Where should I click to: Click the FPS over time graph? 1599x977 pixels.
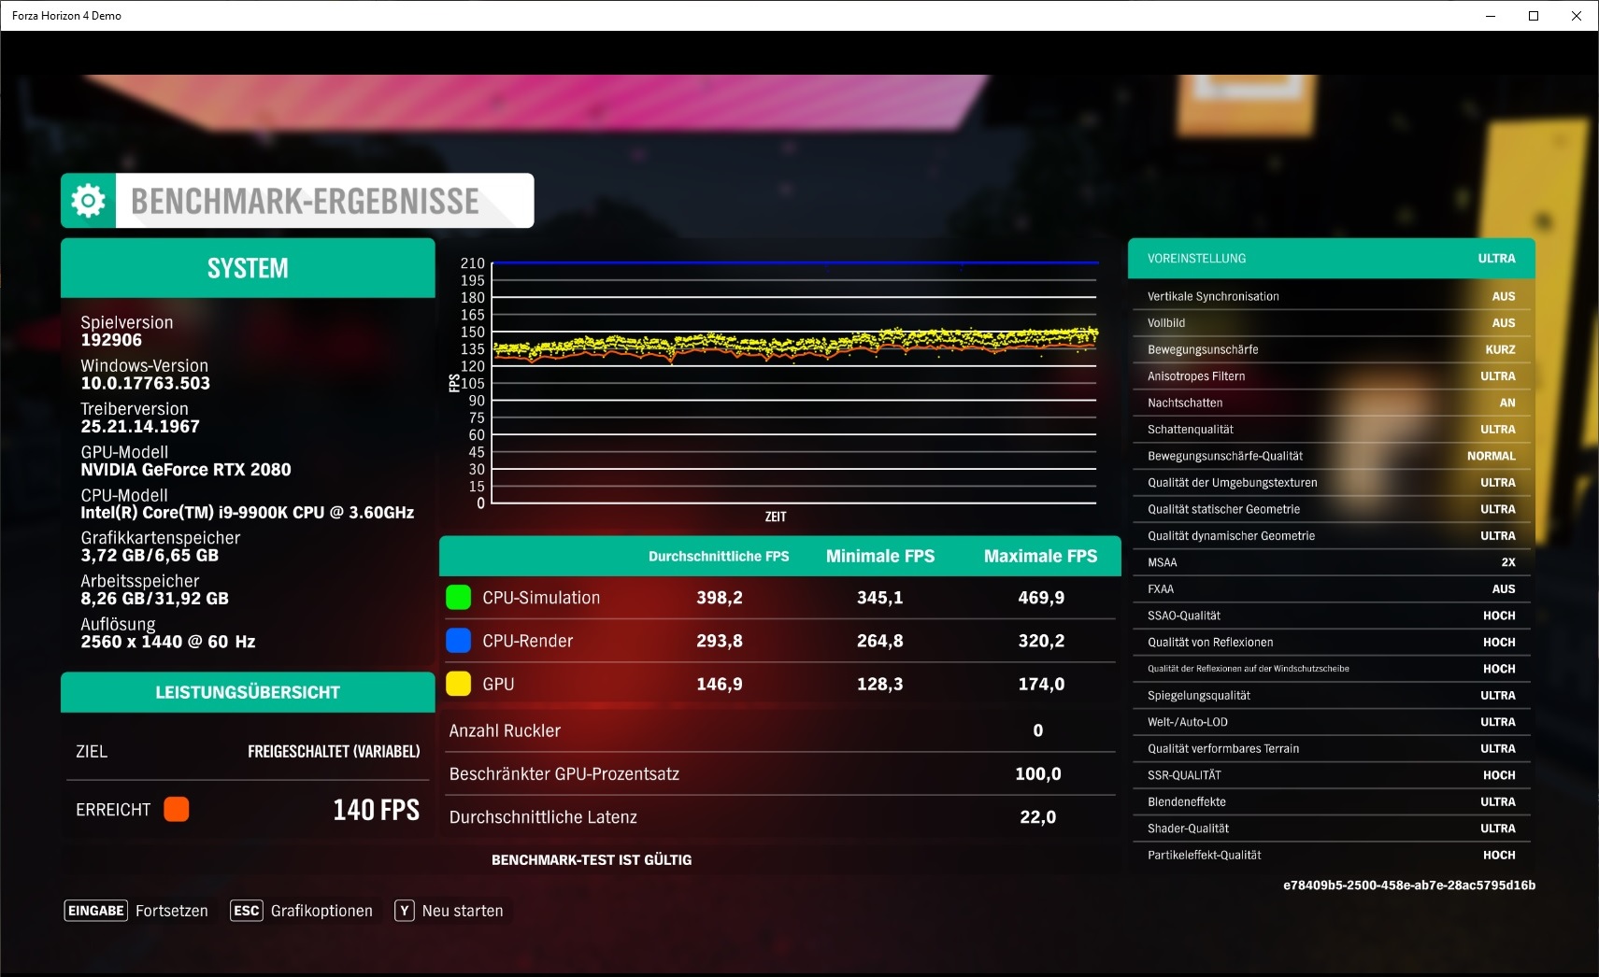tap(793, 383)
